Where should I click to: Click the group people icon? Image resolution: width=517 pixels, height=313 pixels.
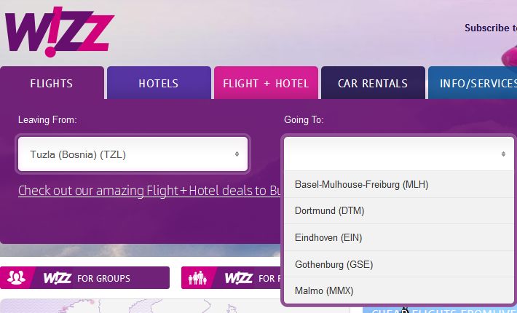coord(16,277)
